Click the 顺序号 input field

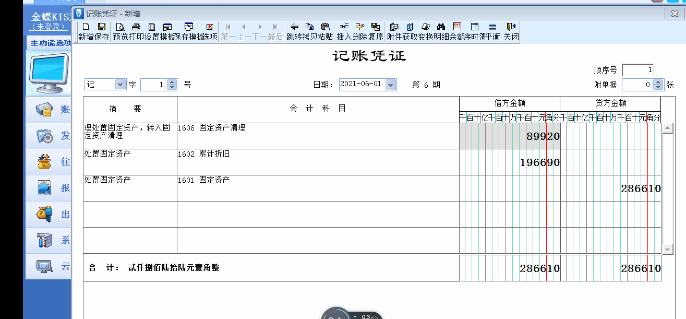pyautogui.click(x=637, y=70)
